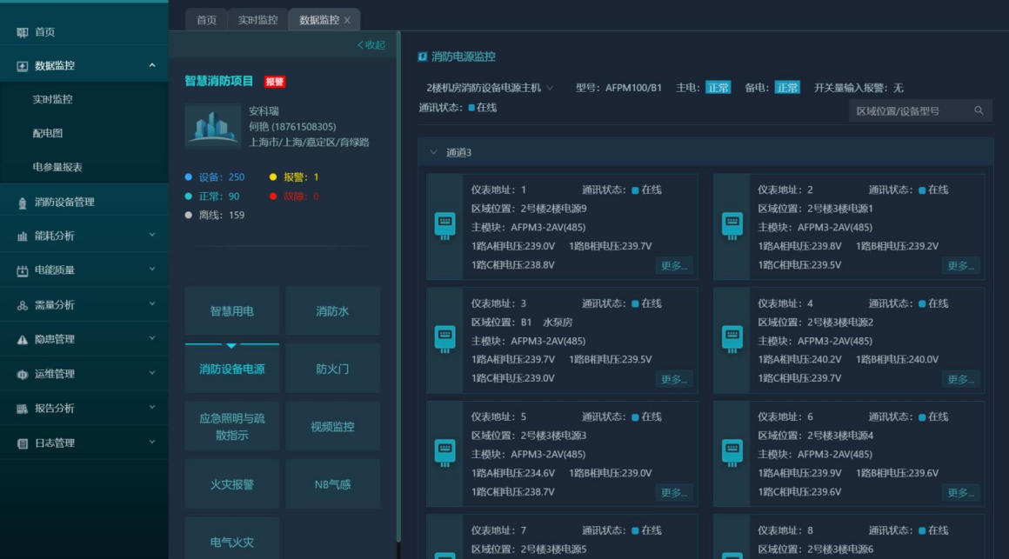Expand the 报告分析 sidebar menu
This screenshot has height=559, width=1009.
pos(152,407)
